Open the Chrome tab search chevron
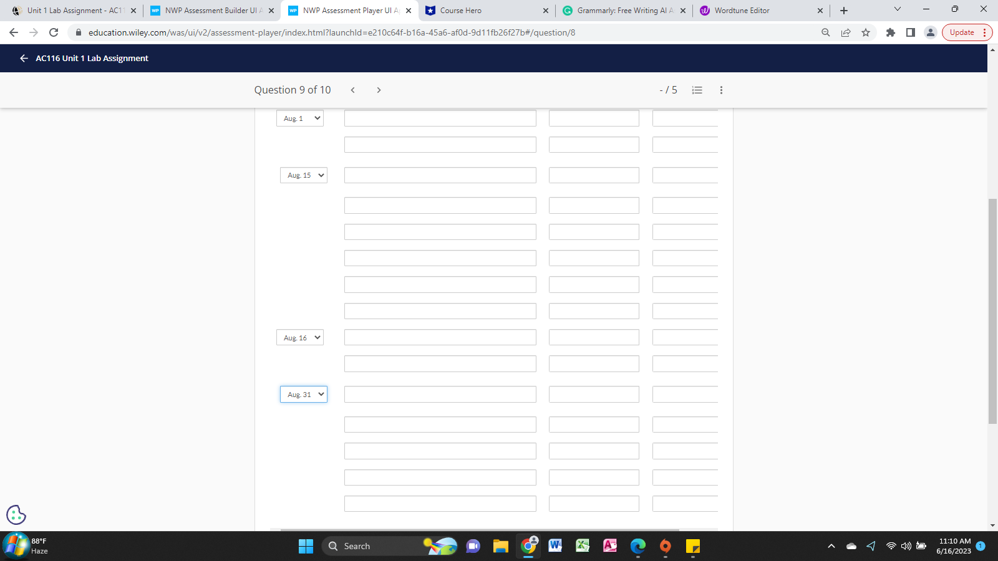The height and width of the screenshot is (561, 998). pos(898,9)
